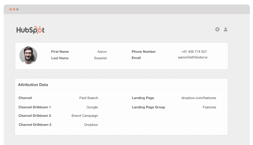The height and width of the screenshot is (145, 253).
Task: Select the First Name value Aaron
Action: [x=102, y=52]
